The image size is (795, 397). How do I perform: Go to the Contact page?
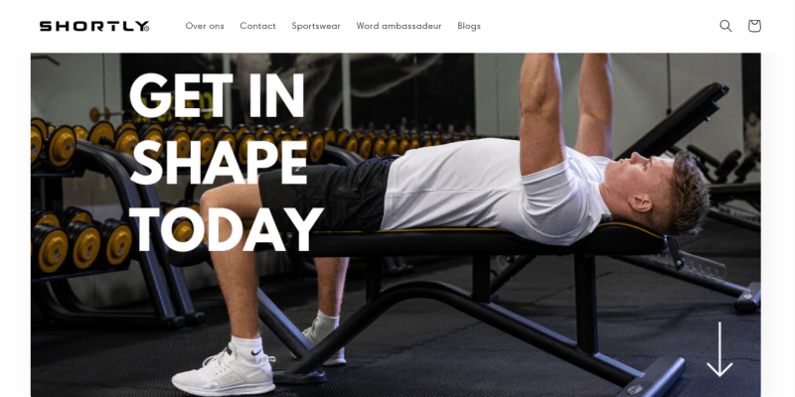pos(257,26)
